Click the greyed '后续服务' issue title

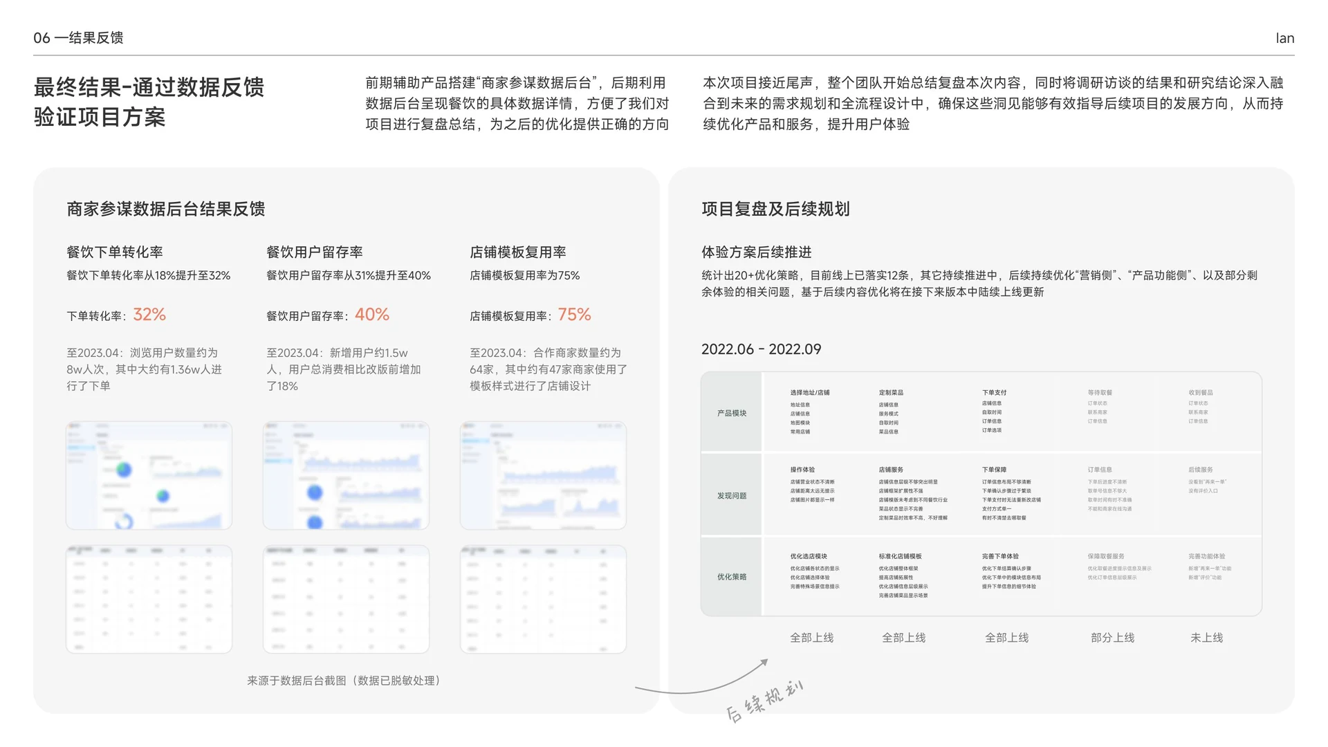pyautogui.click(x=1201, y=470)
